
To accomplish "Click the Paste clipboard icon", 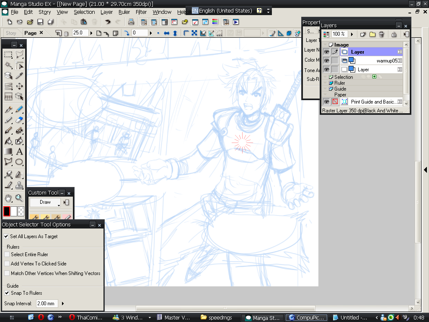I will tap(84, 22).
